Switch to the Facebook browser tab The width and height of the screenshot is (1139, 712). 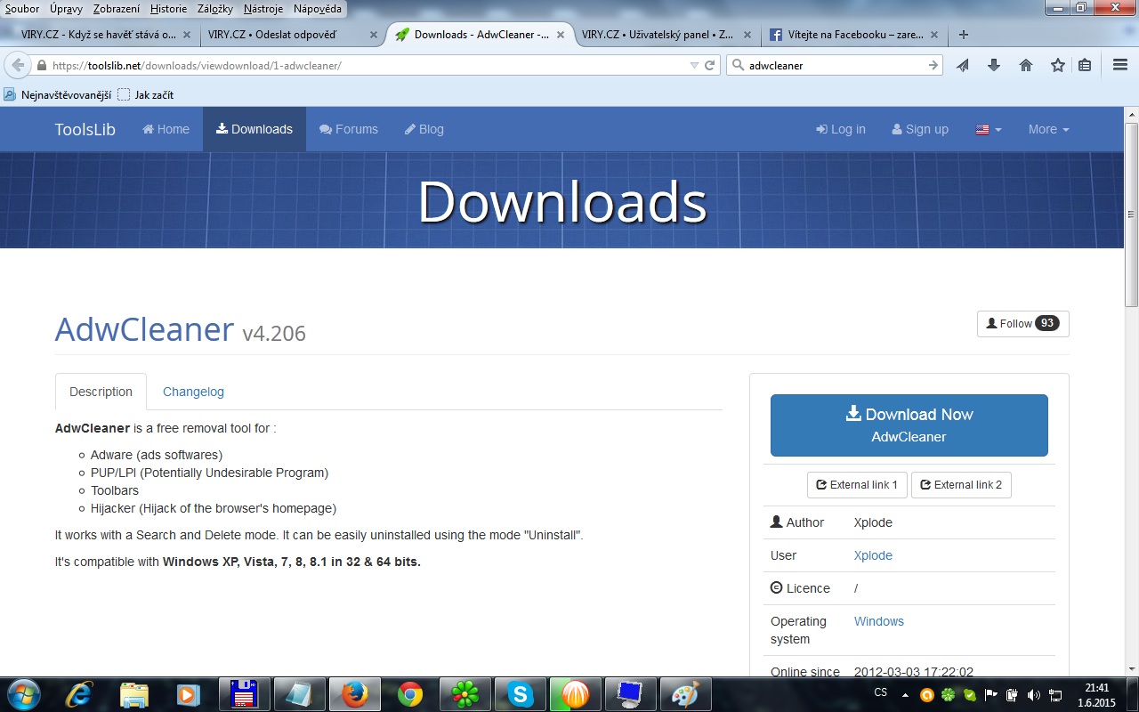coord(852,35)
